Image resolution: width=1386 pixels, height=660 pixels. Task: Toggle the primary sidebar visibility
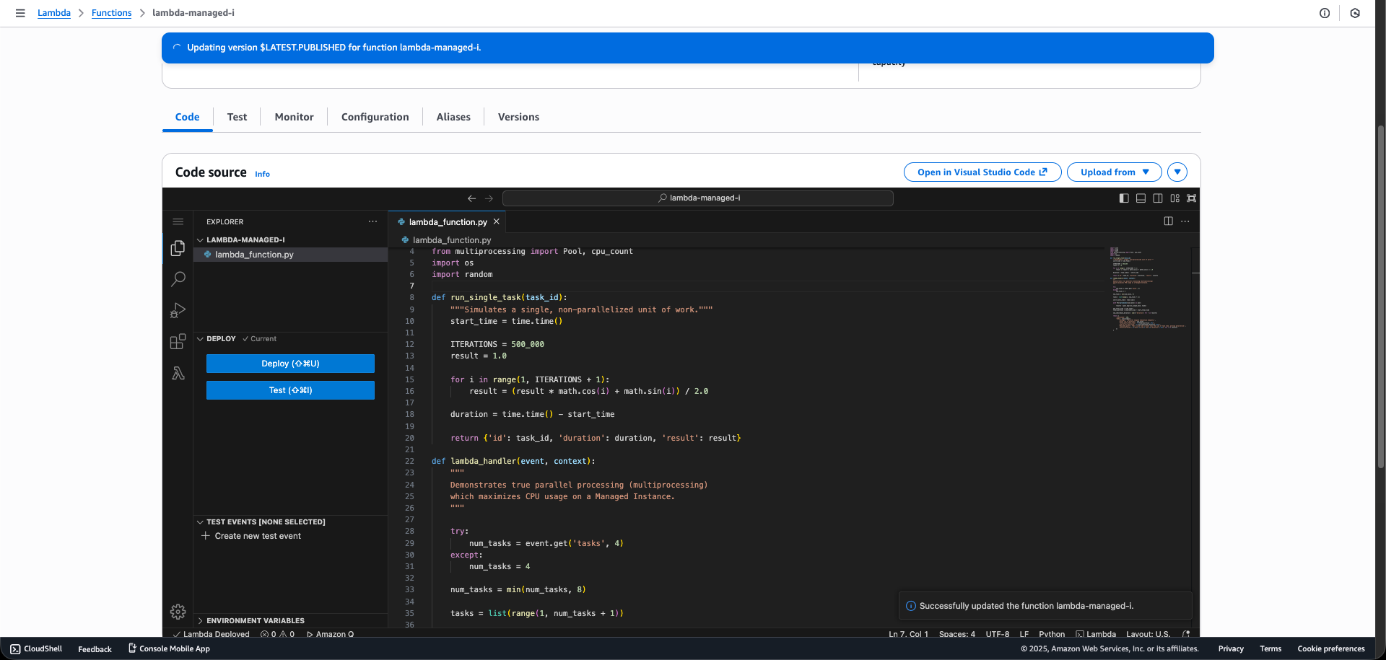pos(1123,198)
